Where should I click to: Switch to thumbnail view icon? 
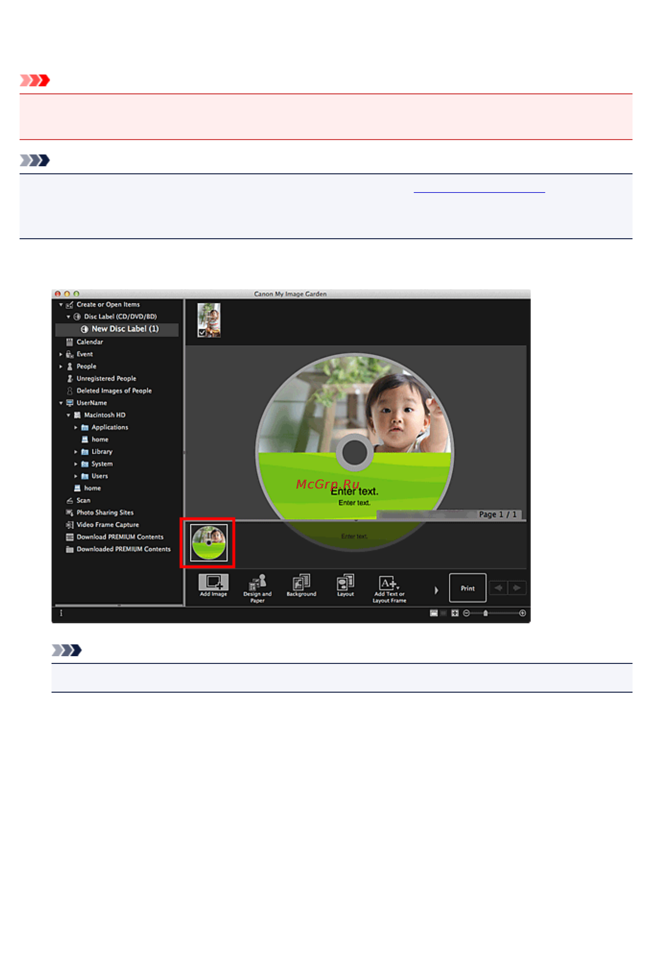tap(434, 613)
